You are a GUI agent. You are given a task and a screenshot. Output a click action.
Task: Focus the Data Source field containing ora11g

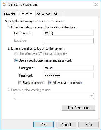(x=69, y=33)
